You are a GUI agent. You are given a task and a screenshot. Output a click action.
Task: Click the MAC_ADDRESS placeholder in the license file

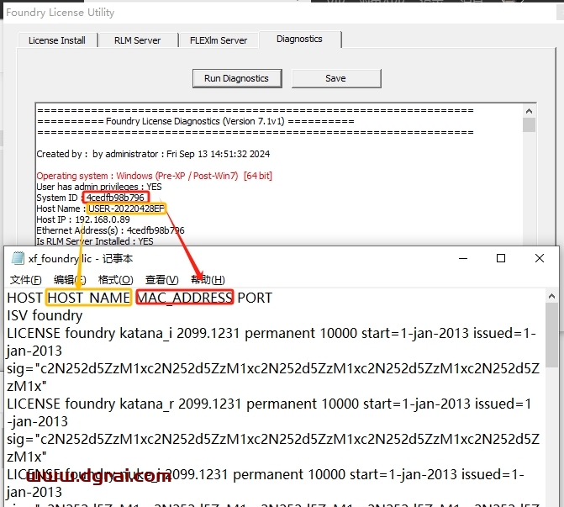tap(185, 298)
